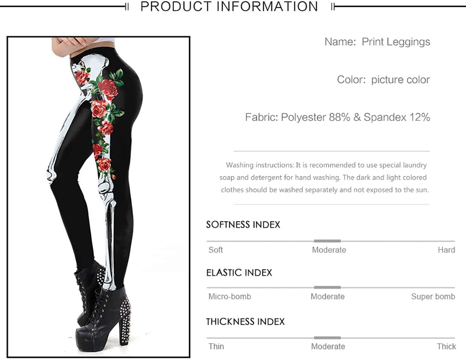Click the 'Super bomb' scale label
466x359 pixels.
coord(433,296)
